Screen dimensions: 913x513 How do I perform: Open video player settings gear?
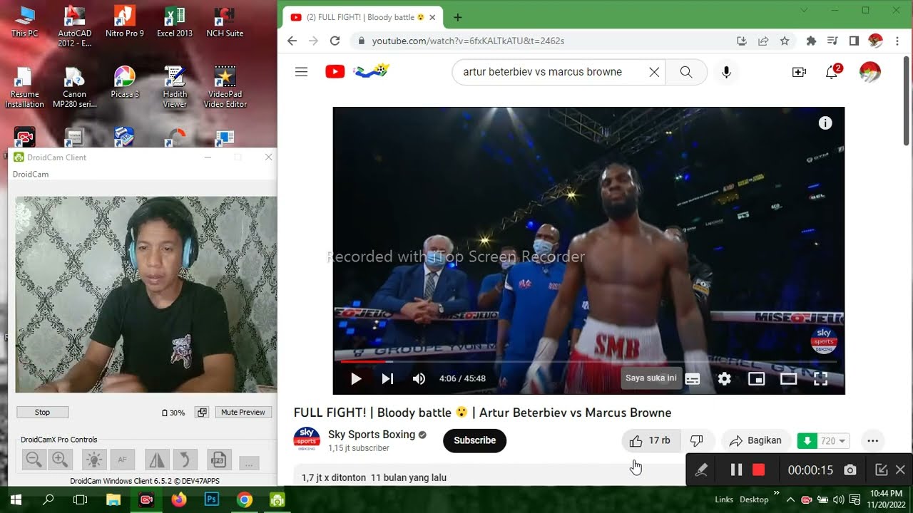724,379
